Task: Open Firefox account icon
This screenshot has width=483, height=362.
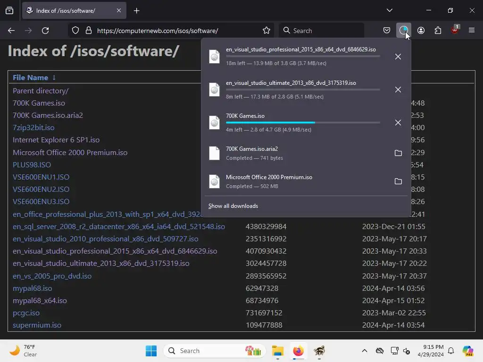Action: point(421,31)
